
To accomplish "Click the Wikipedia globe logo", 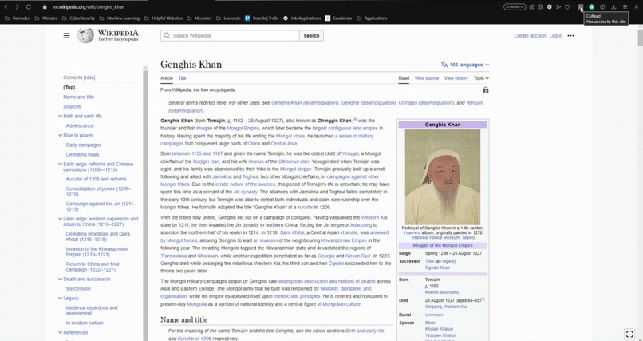I will click(85, 36).
